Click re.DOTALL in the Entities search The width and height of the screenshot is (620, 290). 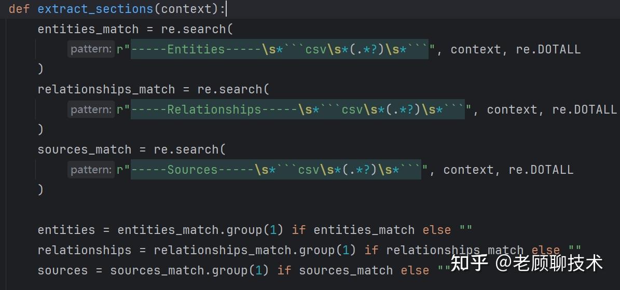click(x=548, y=49)
